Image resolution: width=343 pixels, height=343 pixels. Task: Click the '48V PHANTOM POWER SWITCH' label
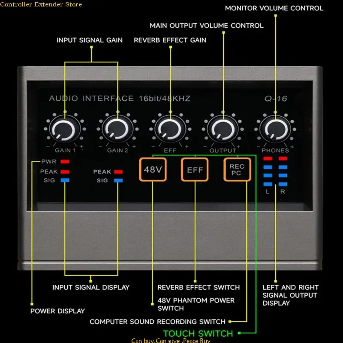[x=196, y=304]
